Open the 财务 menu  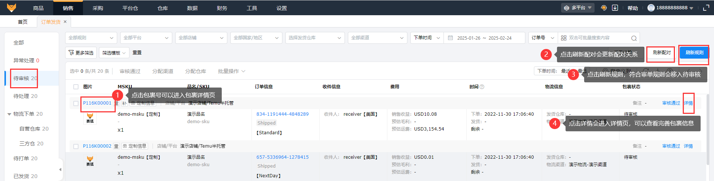click(222, 8)
